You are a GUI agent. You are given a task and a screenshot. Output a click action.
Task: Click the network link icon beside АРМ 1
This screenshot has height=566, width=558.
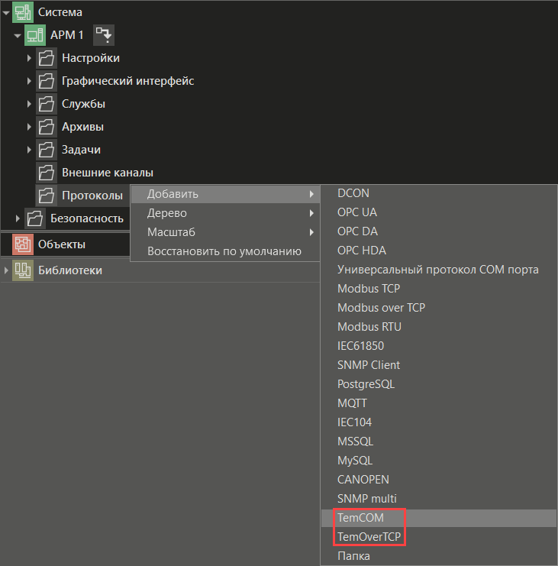[x=103, y=35]
